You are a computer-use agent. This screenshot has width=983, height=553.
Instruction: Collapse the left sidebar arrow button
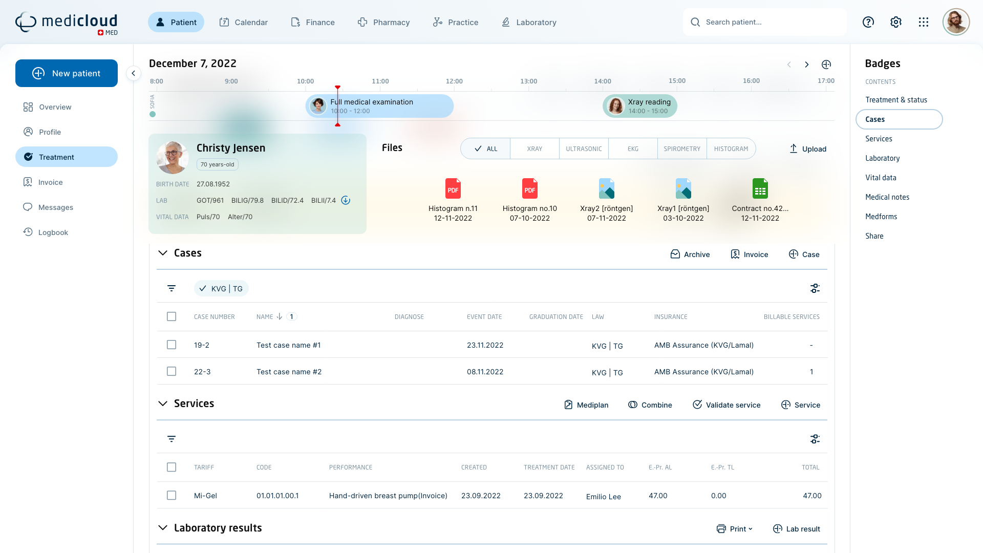pos(133,73)
